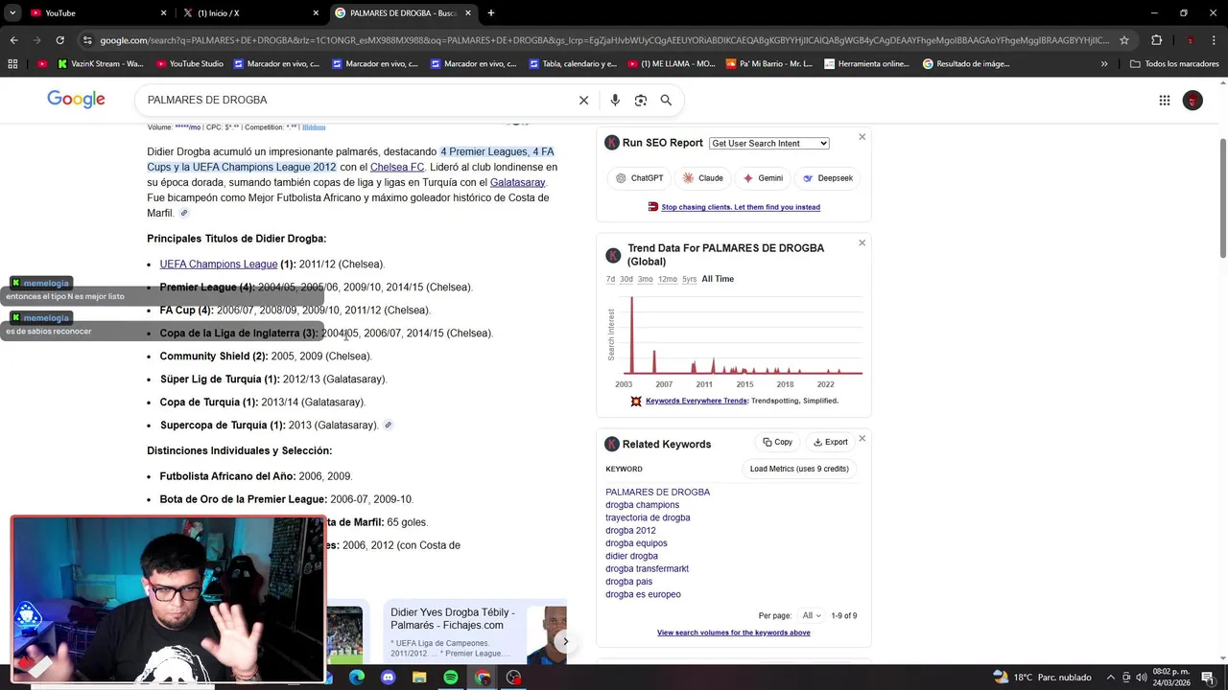Viewport: 1228px width, 690px height.
Task: Click the Gemini button
Action: pyautogui.click(x=763, y=178)
